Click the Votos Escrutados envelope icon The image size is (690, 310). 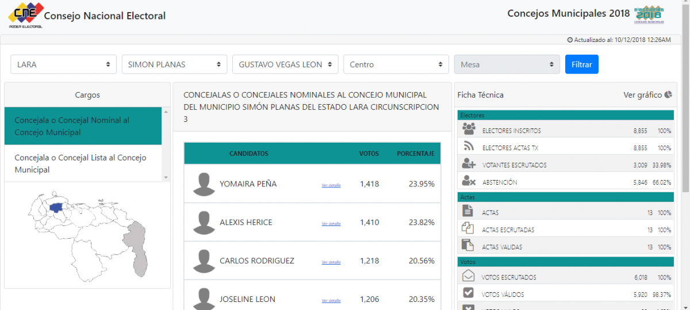pos(468,276)
